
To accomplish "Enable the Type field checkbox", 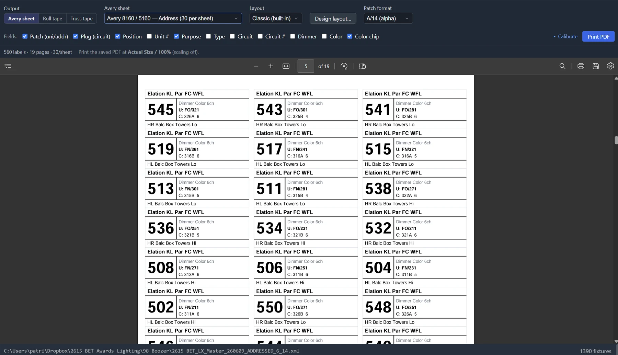I will pyautogui.click(x=208, y=36).
